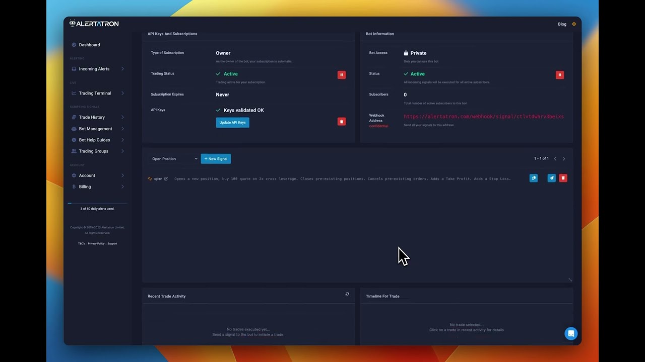Open the Blog link

[562, 24]
